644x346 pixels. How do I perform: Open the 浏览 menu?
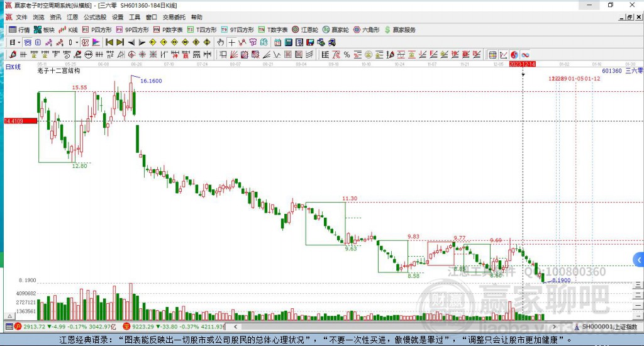(38, 17)
